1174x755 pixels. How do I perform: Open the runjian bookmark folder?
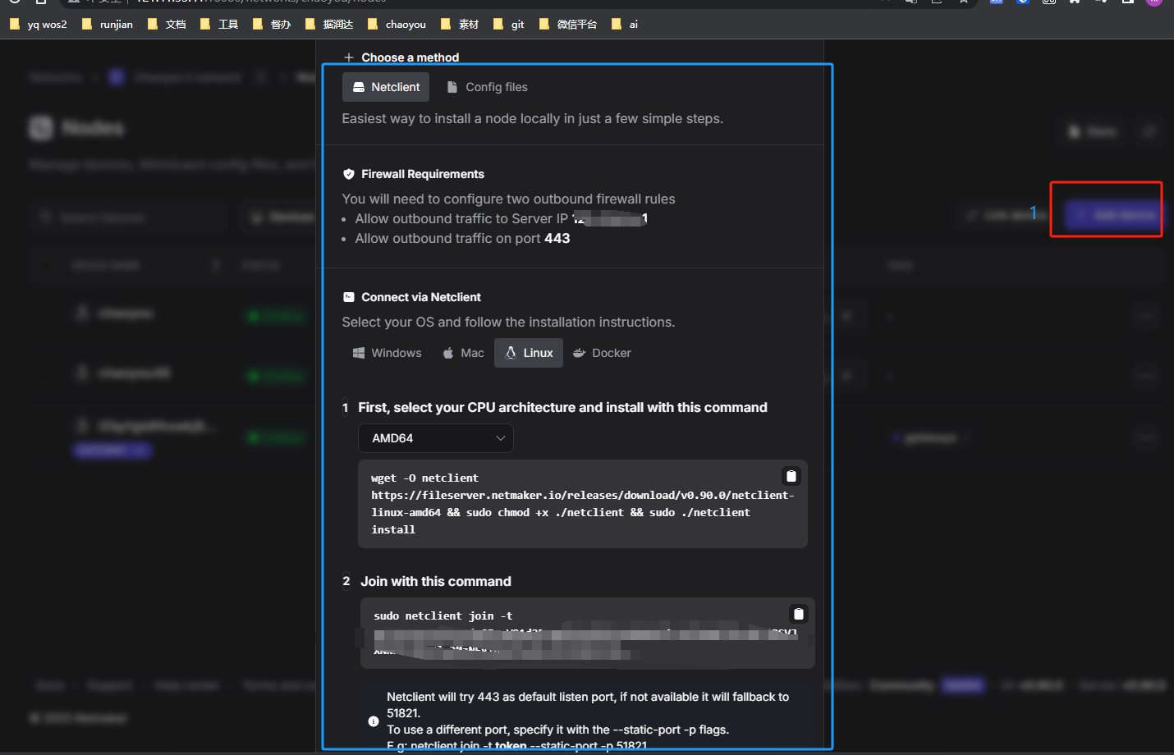(x=108, y=25)
